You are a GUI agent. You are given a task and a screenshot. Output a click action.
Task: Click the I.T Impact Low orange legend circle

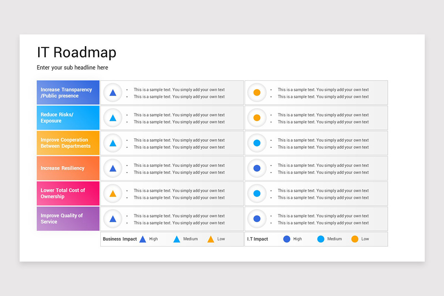click(355, 239)
